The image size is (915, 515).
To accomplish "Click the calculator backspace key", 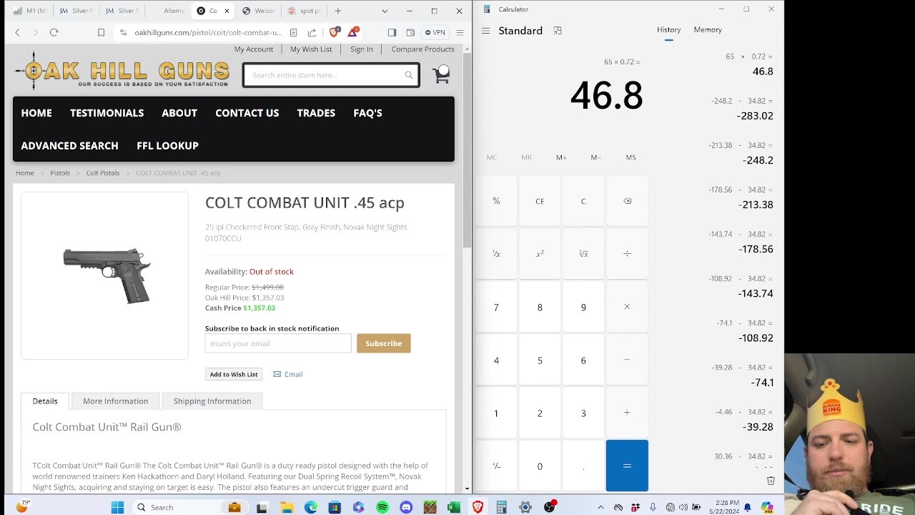I will (x=627, y=201).
